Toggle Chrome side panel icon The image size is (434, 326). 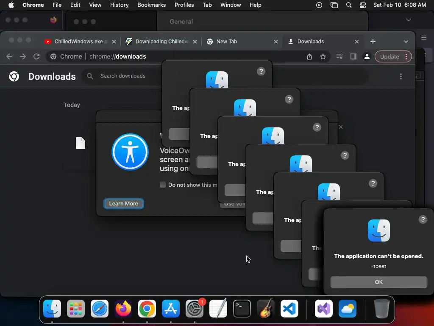pyautogui.click(x=353, y=56)
